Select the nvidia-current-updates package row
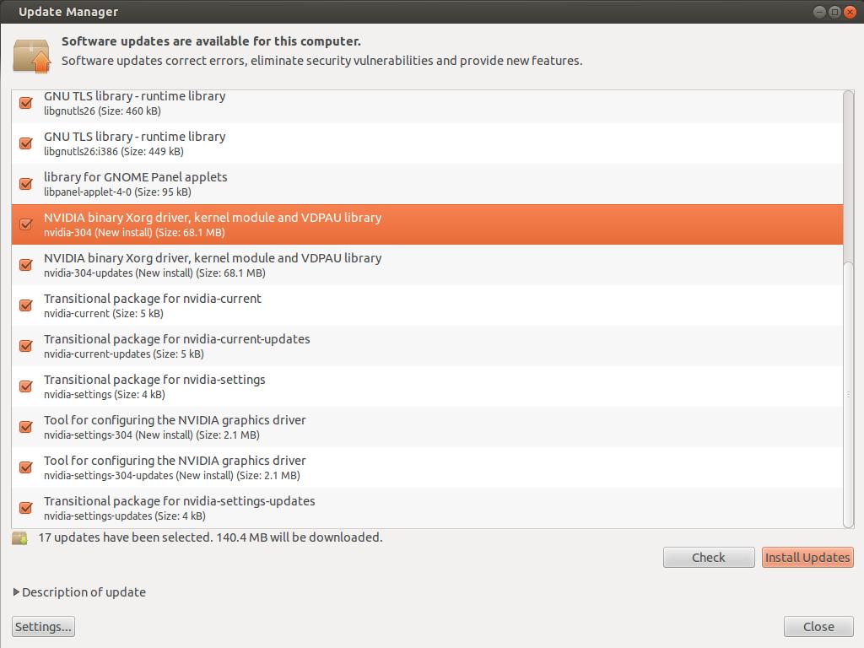Screen dimensions: 864x648 point(337,346)
